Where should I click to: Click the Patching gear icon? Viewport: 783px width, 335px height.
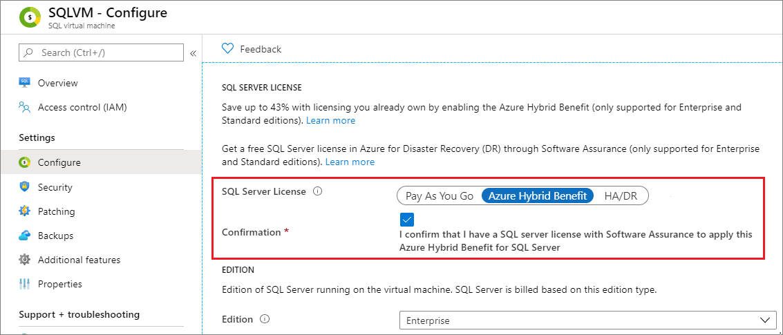pyautogui.click(x=25, y=211)
